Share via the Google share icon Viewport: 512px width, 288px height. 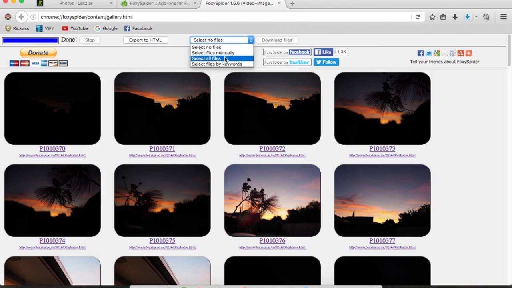[x=437, y=53]
